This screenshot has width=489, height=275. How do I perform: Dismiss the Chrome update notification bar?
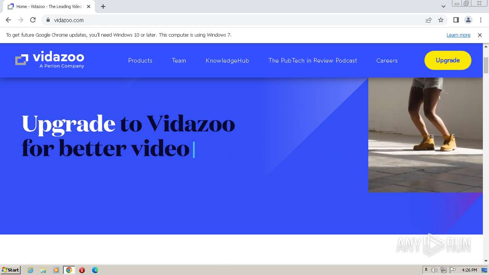pyautogui.click(x=480, y=35)
